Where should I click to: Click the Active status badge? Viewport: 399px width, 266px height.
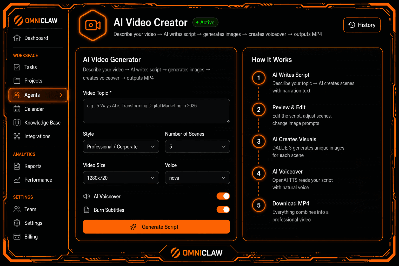click(205, 22)
